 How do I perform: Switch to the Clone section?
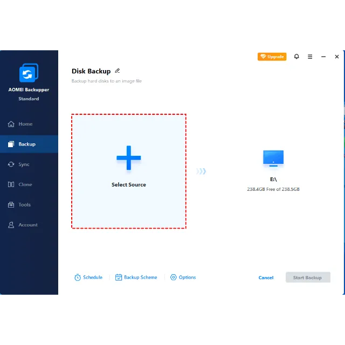[25, 184]
